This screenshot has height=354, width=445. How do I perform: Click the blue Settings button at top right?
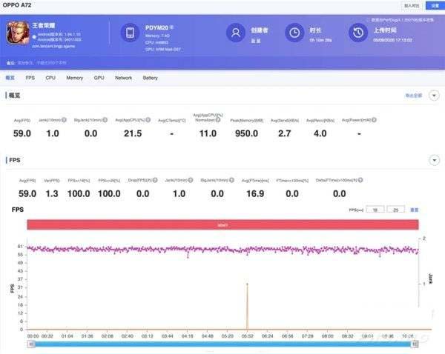click(432, 5)
